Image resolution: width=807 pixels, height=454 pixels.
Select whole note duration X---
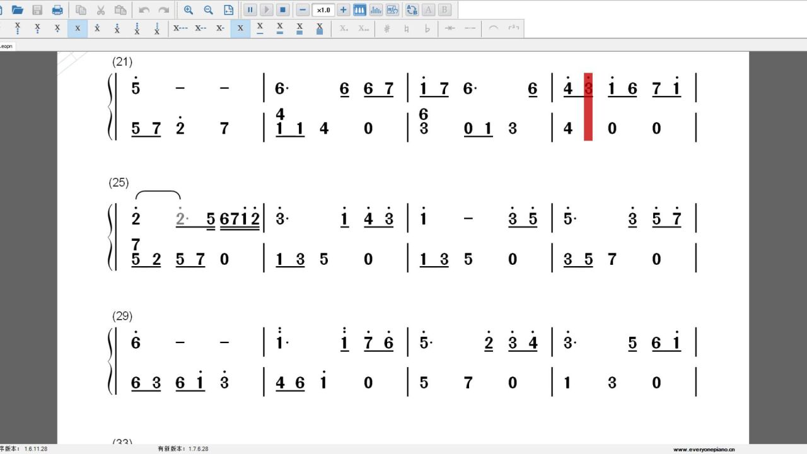180,28
